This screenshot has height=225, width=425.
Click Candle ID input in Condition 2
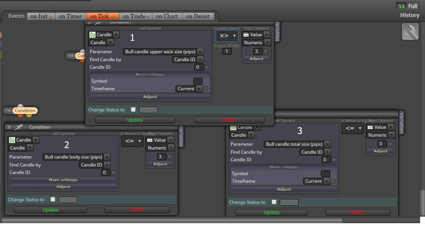click(106, 173)
